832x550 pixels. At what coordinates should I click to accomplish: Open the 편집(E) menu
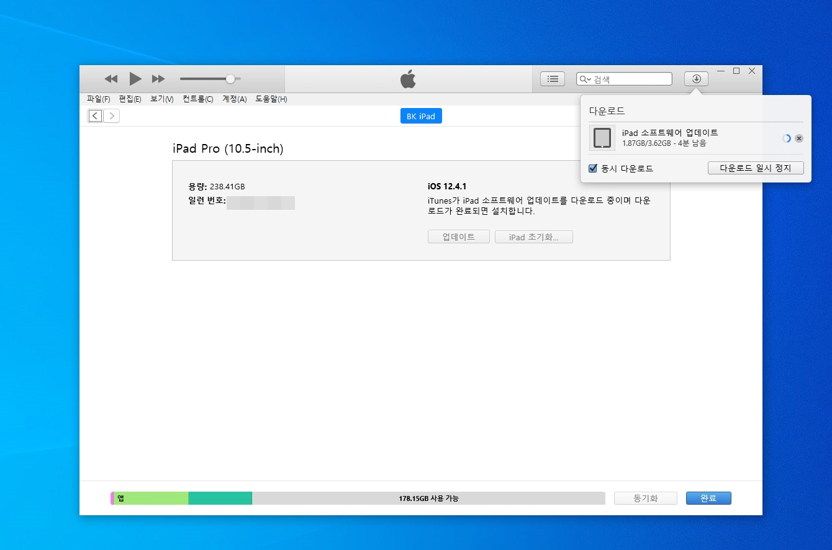click(130, 99)
